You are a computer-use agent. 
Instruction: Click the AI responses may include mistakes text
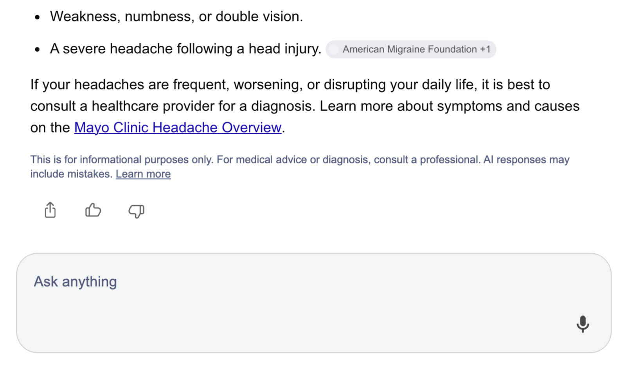point(526,160)
